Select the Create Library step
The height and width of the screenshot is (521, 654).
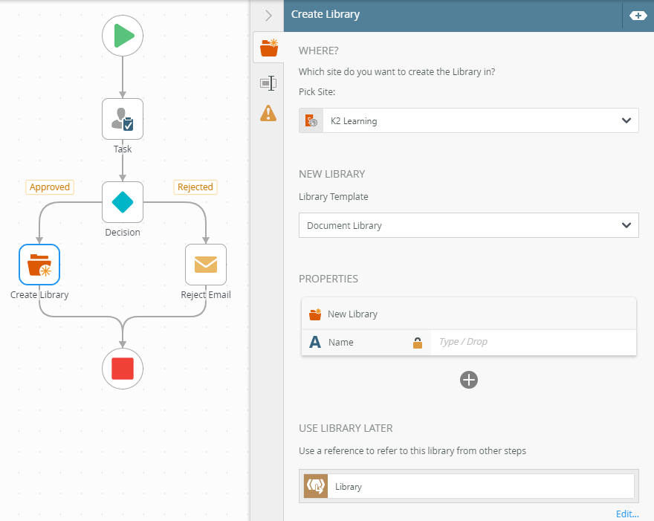click(39, 264)
